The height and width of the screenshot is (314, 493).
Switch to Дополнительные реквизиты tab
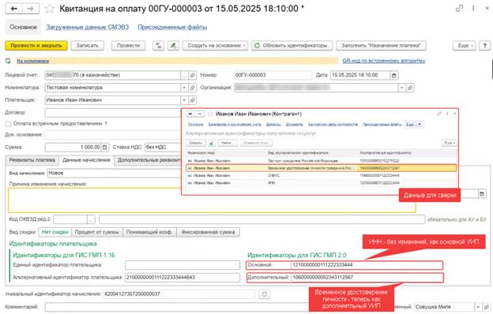coord(148,160)
